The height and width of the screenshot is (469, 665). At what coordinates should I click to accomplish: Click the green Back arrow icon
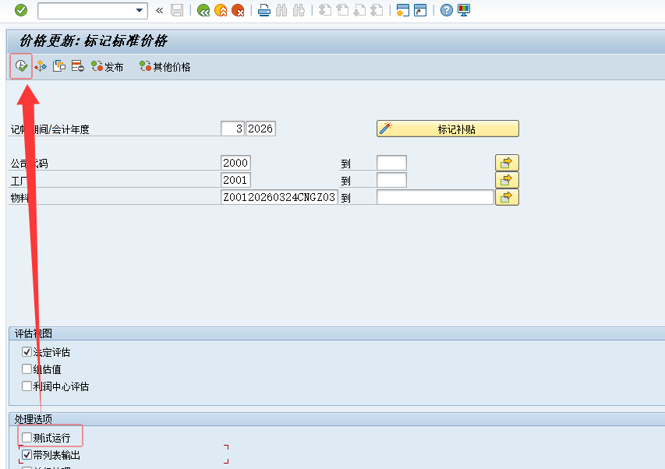coord(203,10)
